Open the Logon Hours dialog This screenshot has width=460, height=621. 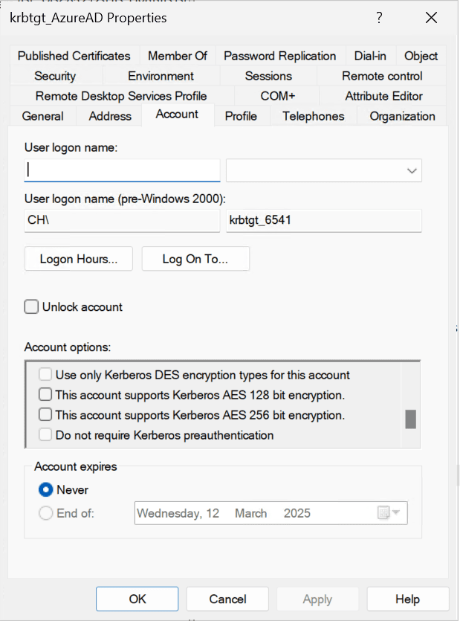pyautogui.click(x=78, y=259)
